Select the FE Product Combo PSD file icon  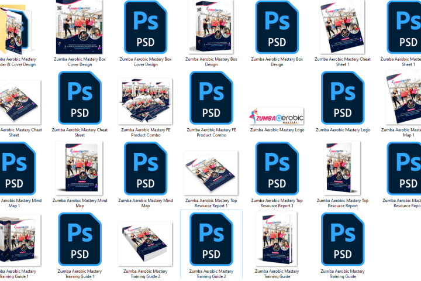point(211,98)
